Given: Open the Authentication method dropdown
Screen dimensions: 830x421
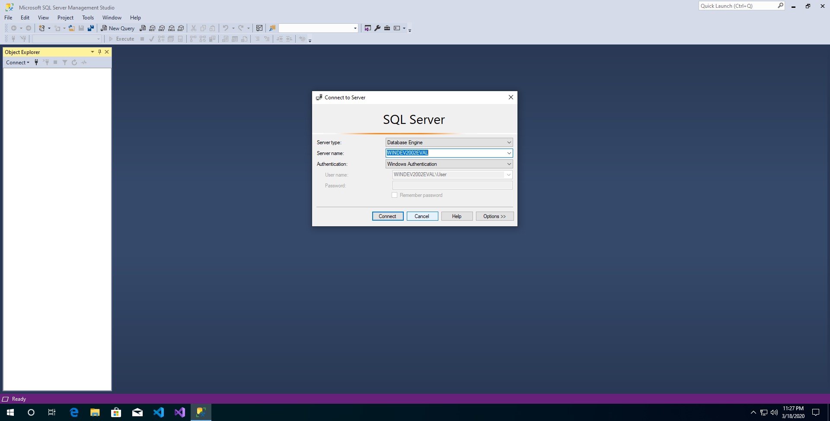Looking at the screenshot, I should tap(509, 164).
